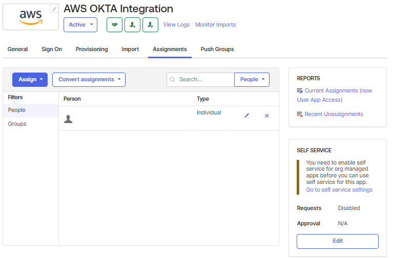This screenshot has width=393, height=258.
Task: Click the Edit button in Self Service
Action: 338,241
